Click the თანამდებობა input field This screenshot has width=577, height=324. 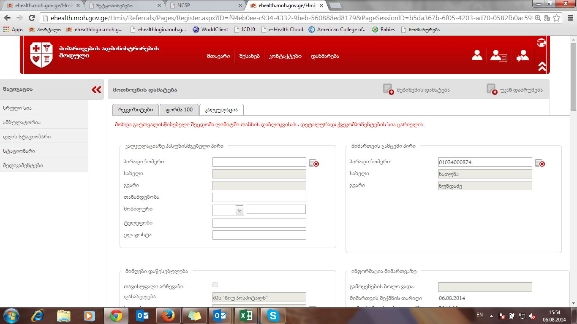pos(259,197)
